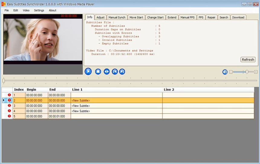Switch to the Manual FPS tab
Image resolution: width=260 pixels, height=164 pixels.
click(187, 18)
